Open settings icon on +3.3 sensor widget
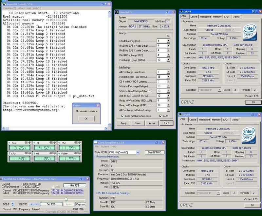The height and width of the screenshot is (216, 262). tap(26, 143)
